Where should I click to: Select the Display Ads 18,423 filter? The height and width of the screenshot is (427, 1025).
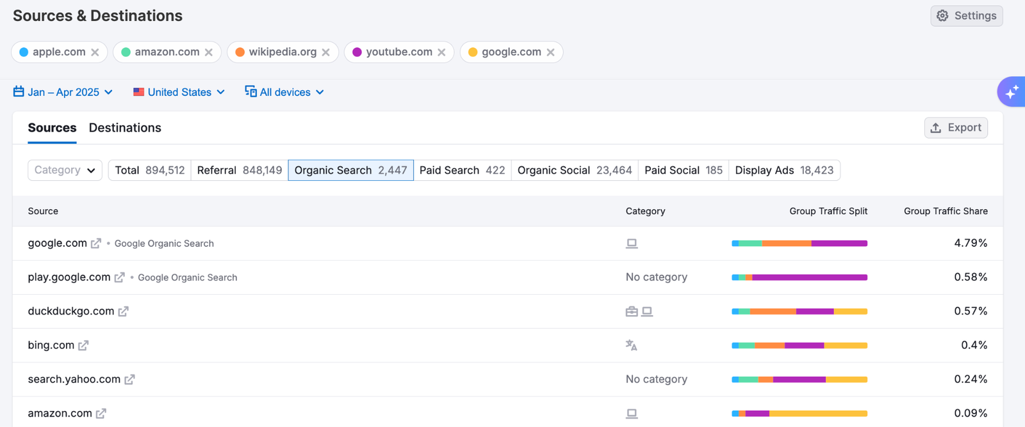pyautogui.click(x=784, y=170)
